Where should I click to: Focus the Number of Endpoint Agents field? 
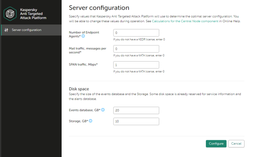(136, 33)
